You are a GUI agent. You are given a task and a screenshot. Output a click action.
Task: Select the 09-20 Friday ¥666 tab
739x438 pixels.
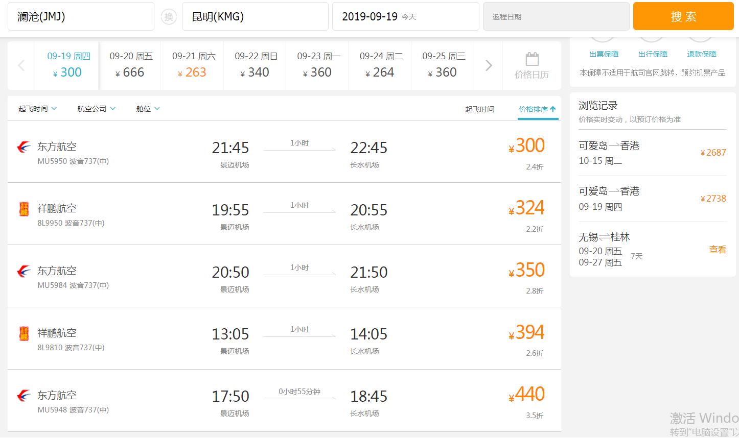click(130, 65)
